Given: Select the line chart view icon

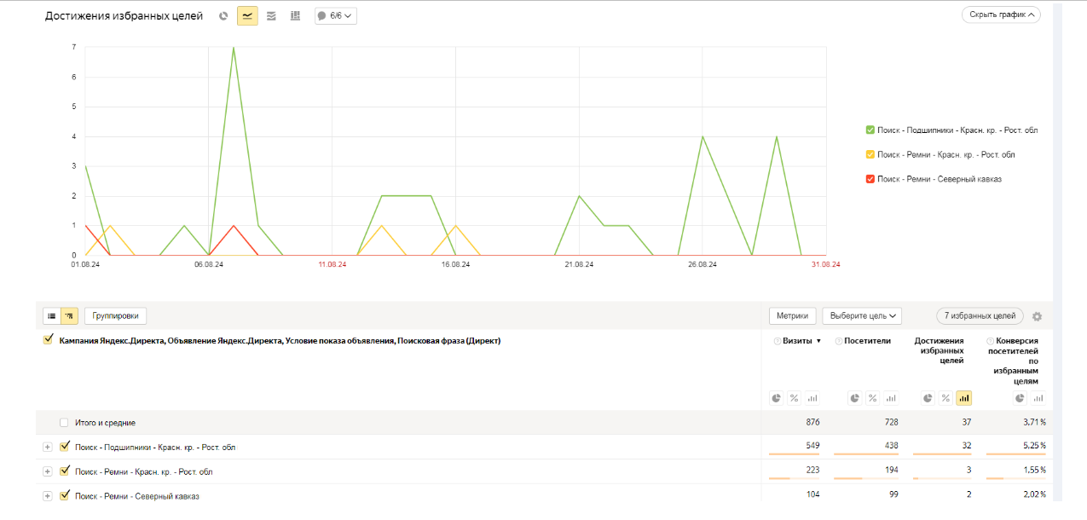Looking at the screenshot, I should point(247,15).
